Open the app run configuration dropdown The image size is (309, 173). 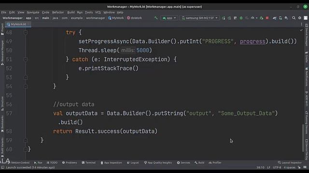pos(169,18)
